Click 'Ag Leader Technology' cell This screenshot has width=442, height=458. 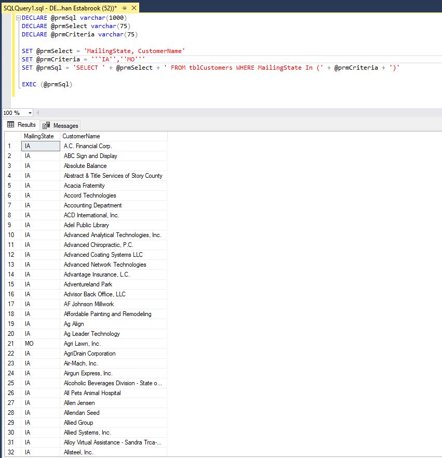tap(114, 334)
